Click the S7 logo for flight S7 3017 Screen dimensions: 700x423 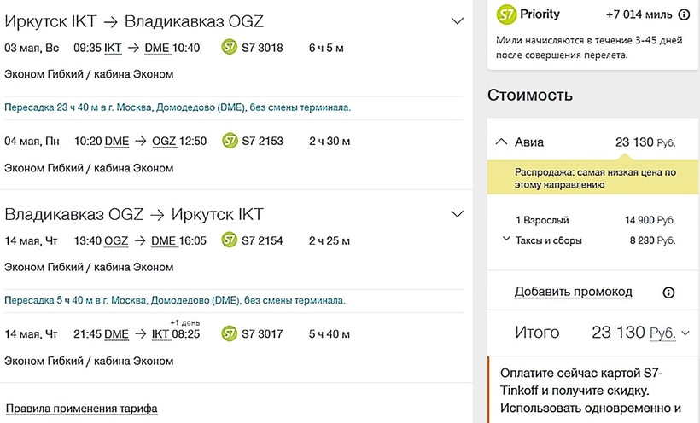pos(229,333)
